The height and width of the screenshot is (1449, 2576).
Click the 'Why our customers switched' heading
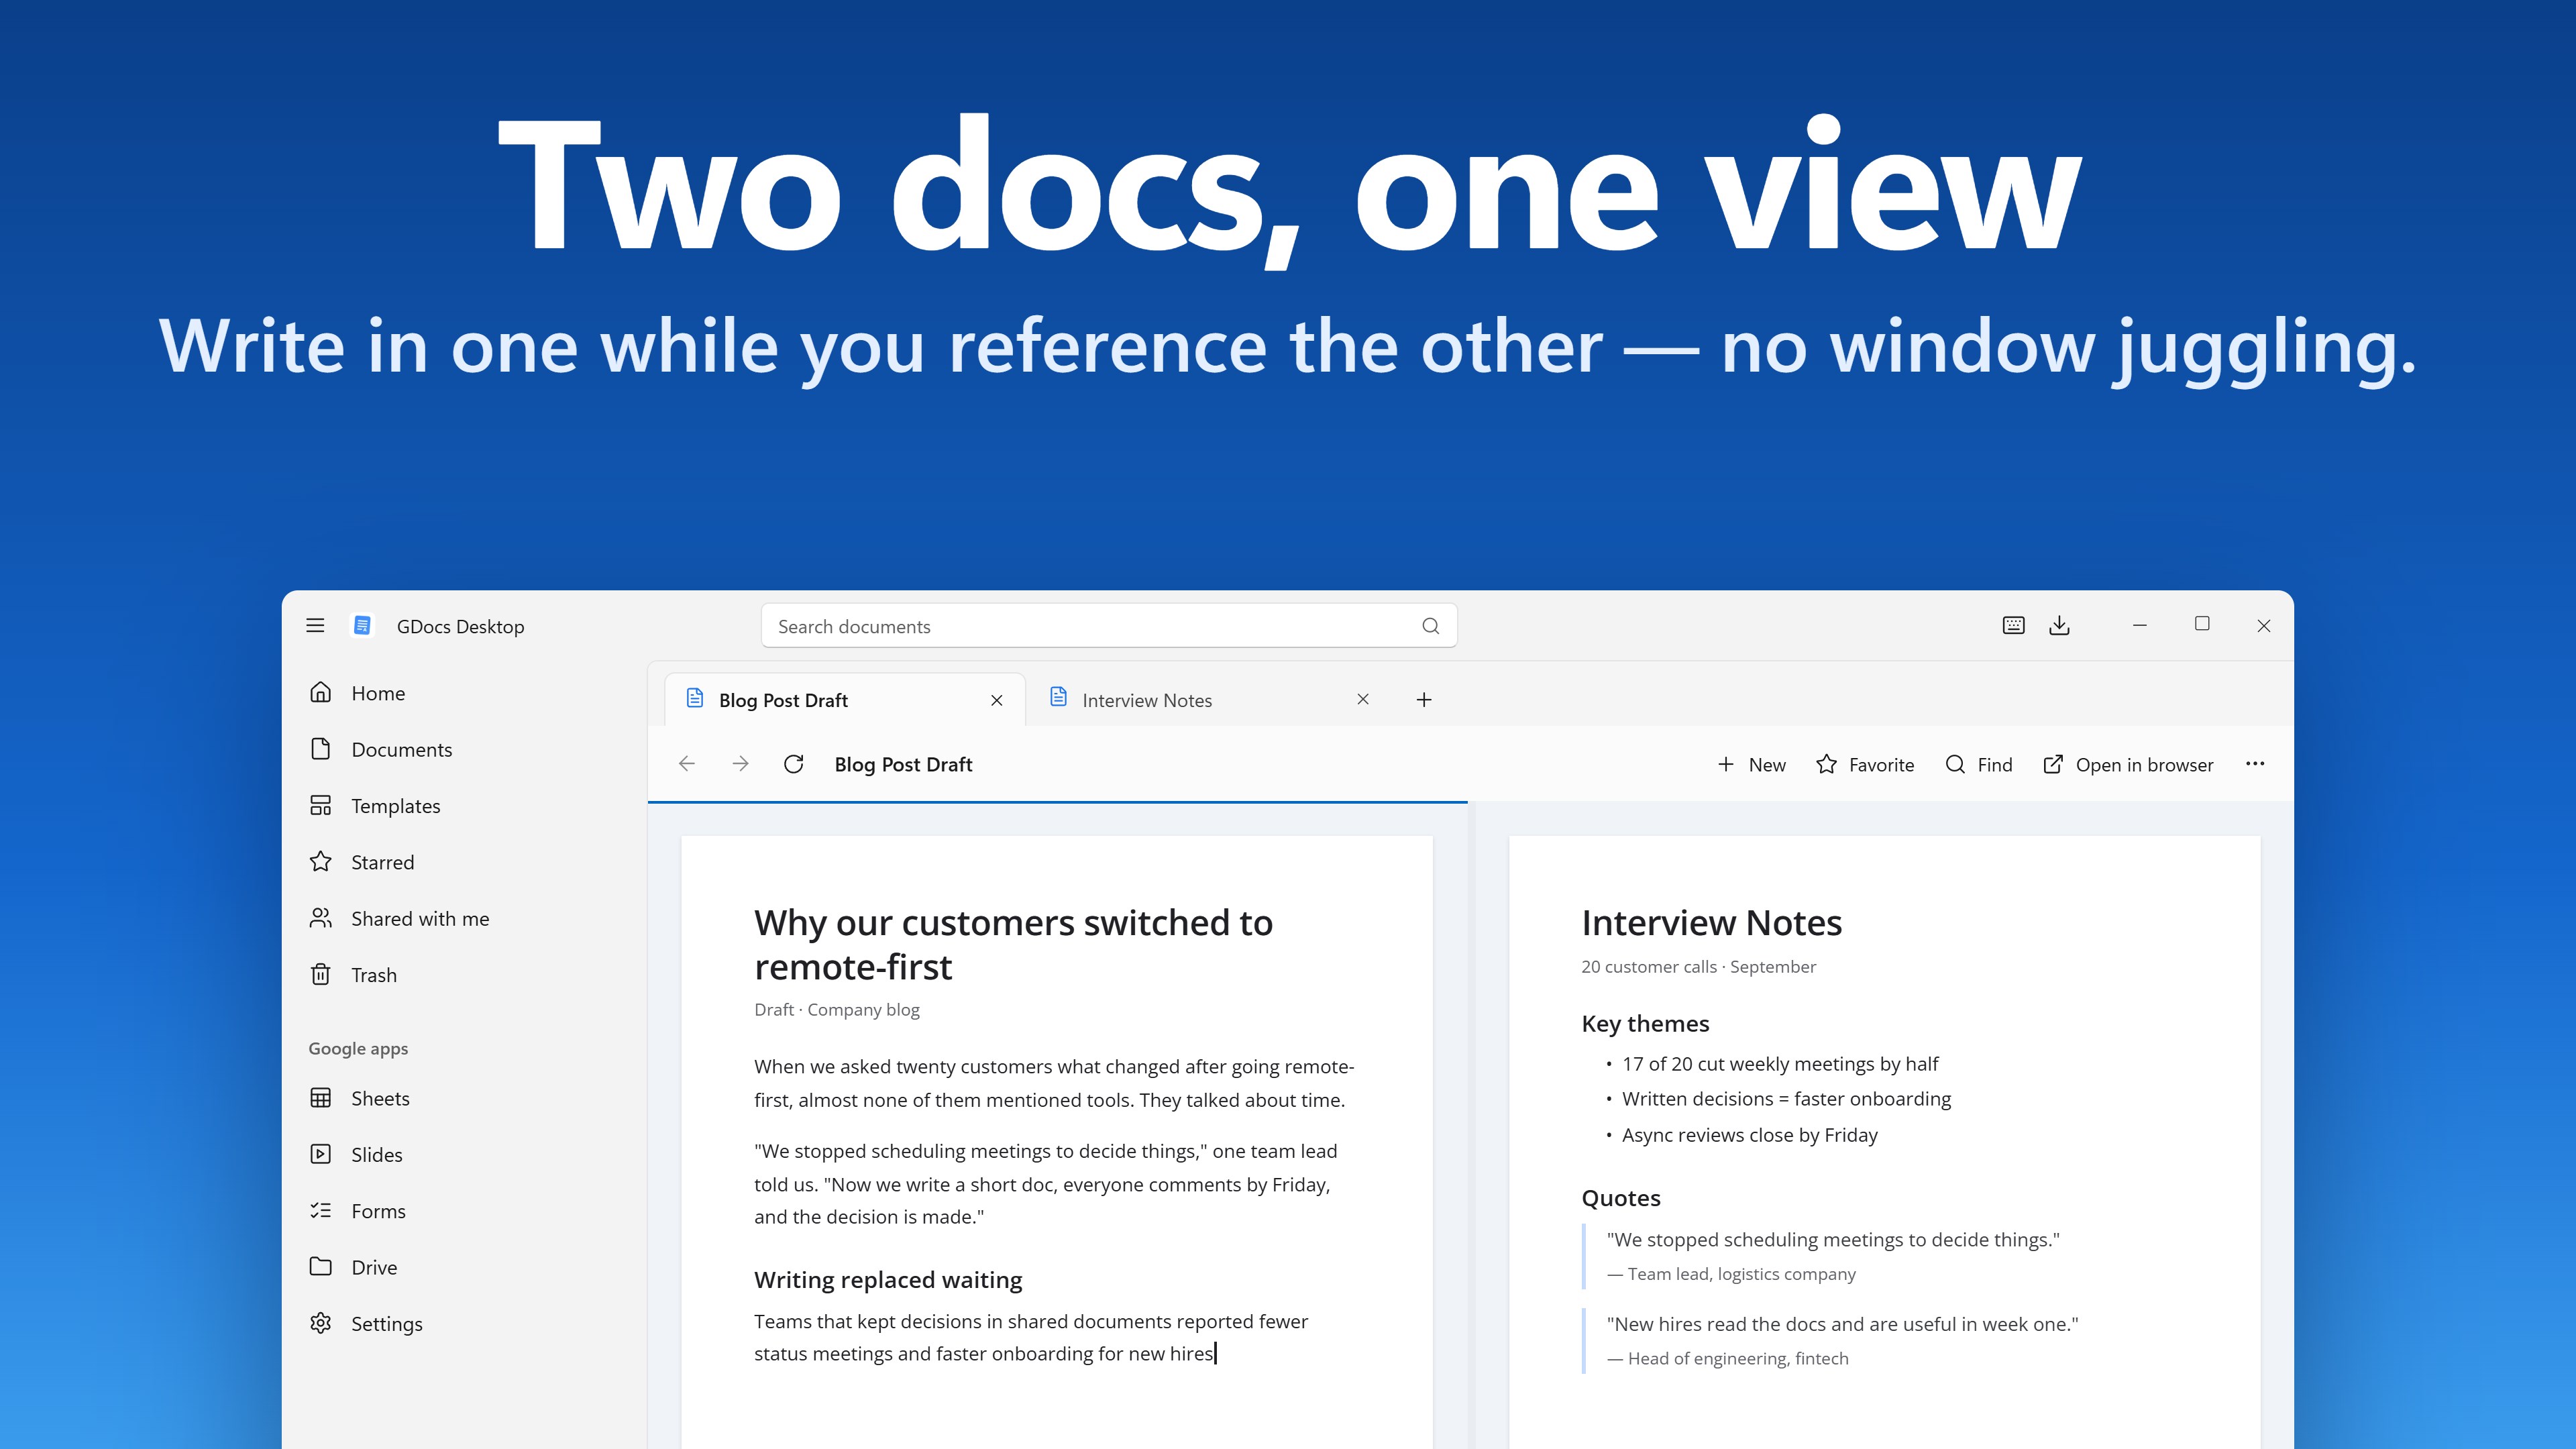coord(1013,944)
